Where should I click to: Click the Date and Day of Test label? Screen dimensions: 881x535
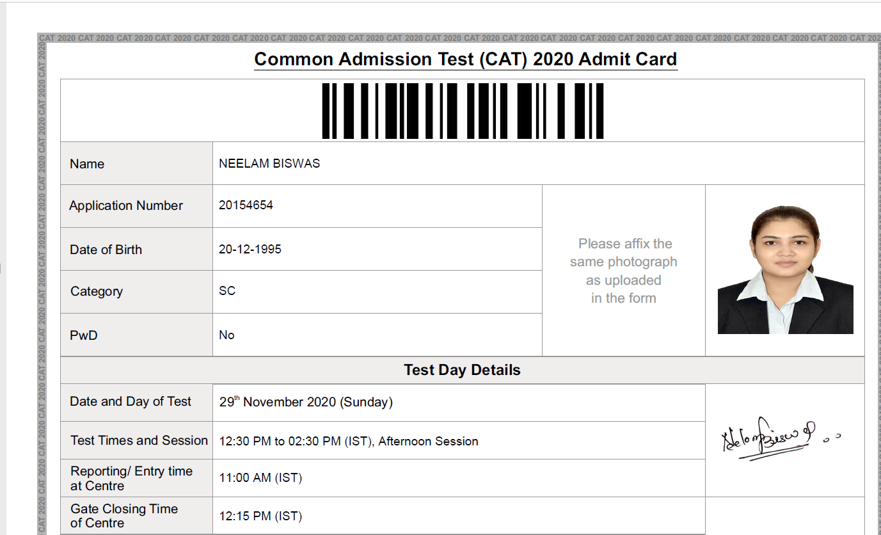131,402
